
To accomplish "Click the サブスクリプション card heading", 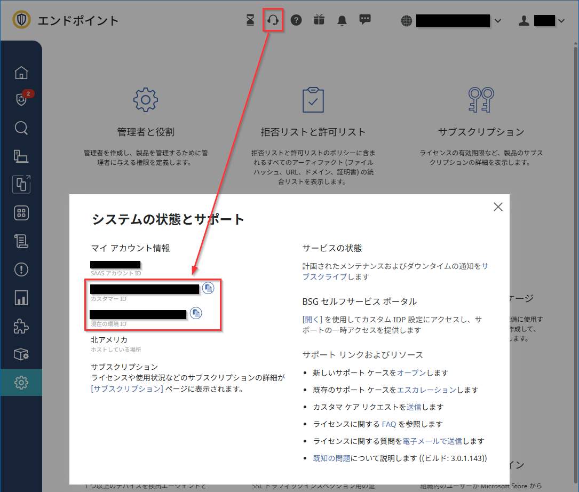I will pos(481,132).
